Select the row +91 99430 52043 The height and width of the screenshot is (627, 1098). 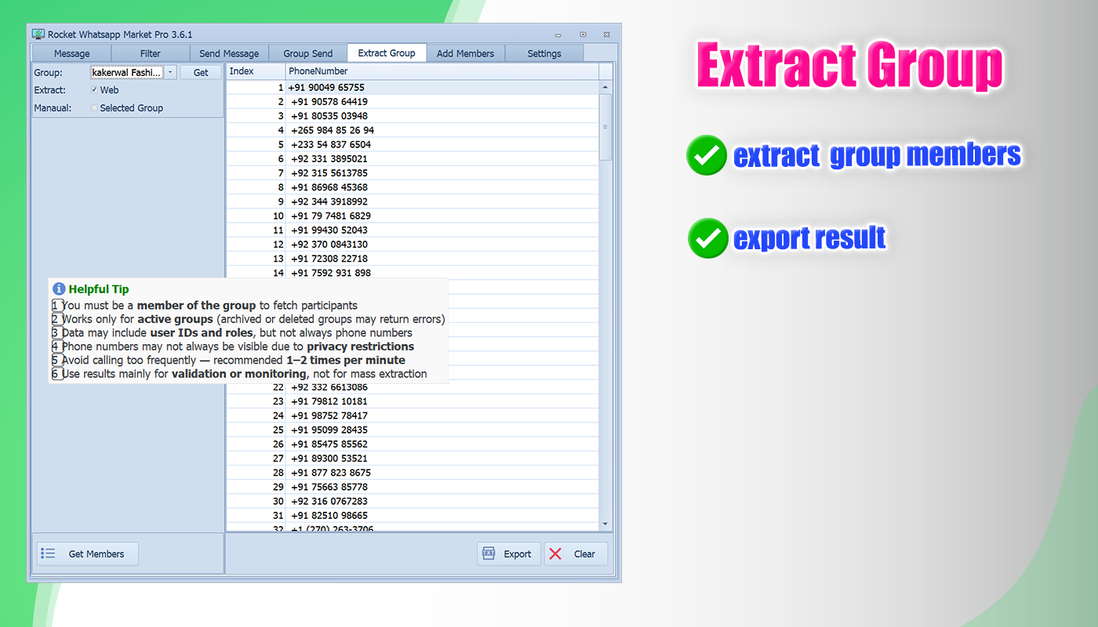click(413, 230)
